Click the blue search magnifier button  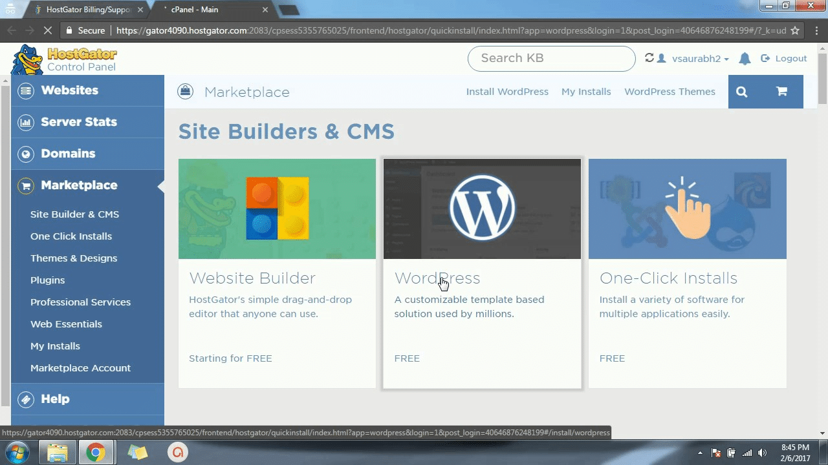point(742,92)
